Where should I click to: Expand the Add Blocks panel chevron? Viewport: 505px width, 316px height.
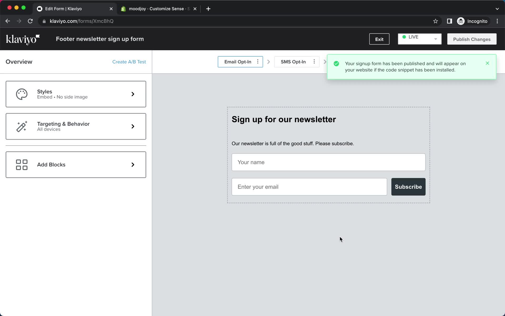[x=132, y=165]
